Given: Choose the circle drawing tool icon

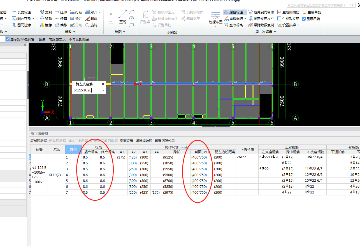Looking at the screenshot, I should pos(132,18).
